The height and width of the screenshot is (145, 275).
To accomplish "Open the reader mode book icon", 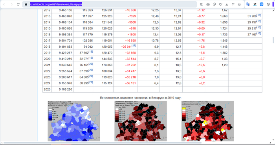I will coord(202,4).
